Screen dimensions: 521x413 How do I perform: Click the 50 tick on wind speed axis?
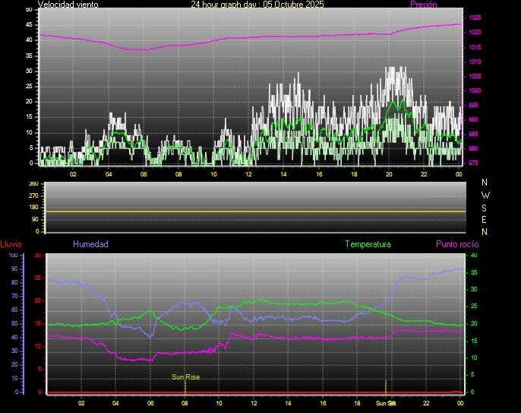click(29, 9)
